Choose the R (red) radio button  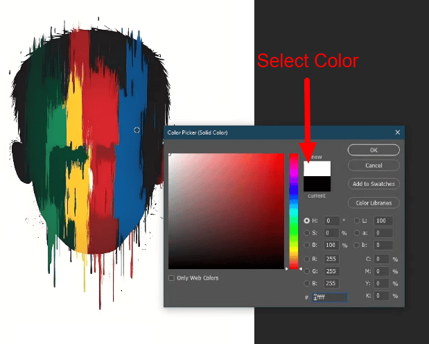coord(307,258)
